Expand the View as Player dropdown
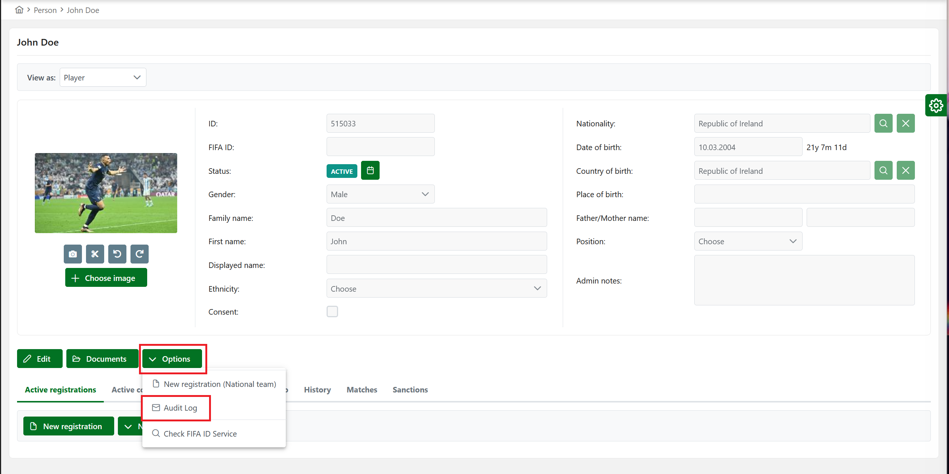The width and height of the screenshot is (949, 474). (103, 77)
